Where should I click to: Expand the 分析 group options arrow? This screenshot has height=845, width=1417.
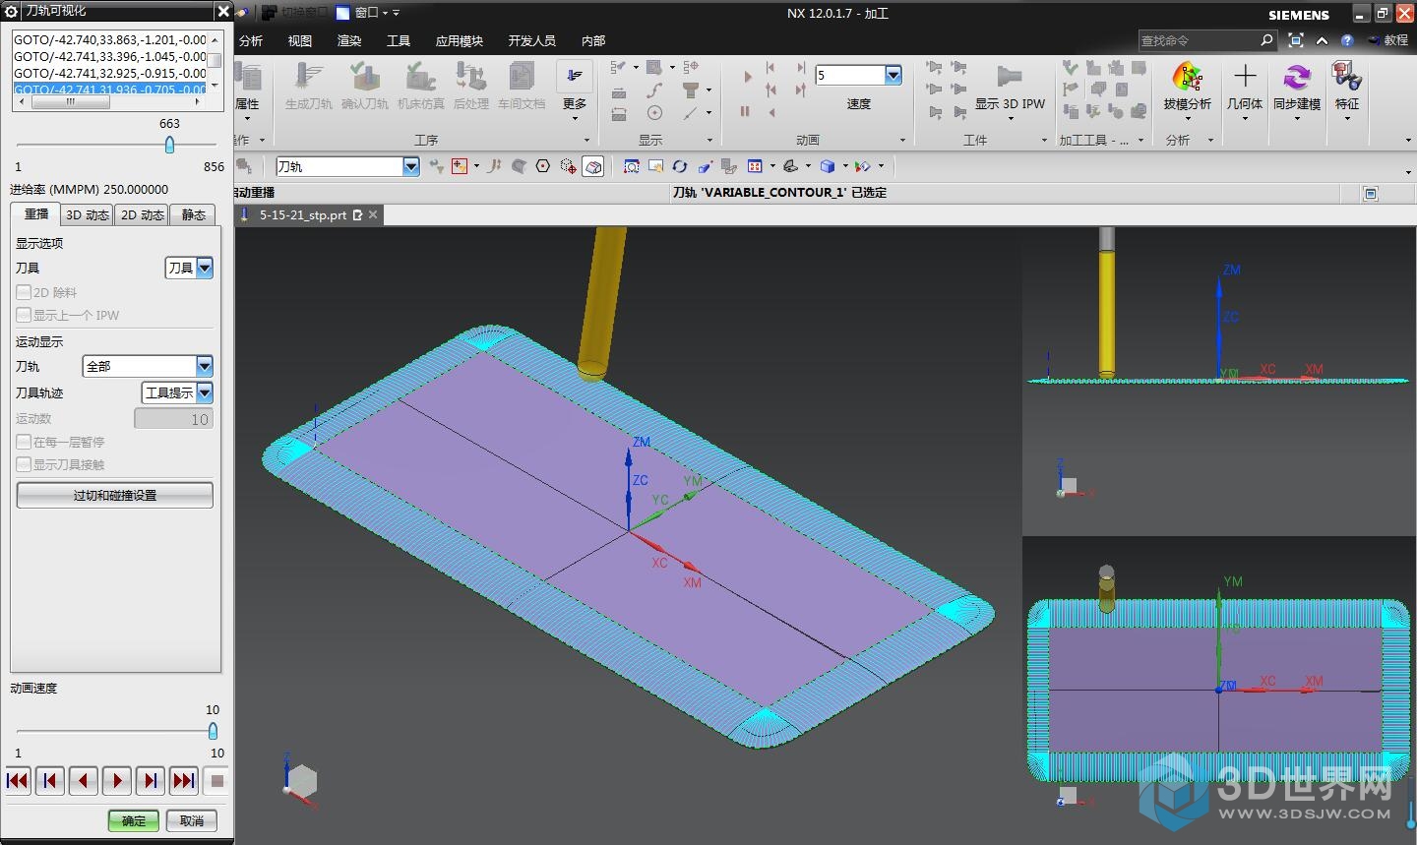click(1211, 141)
